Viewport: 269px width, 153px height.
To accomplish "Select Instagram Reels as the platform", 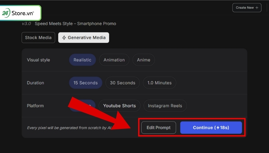I will click(x=165, y=106).
